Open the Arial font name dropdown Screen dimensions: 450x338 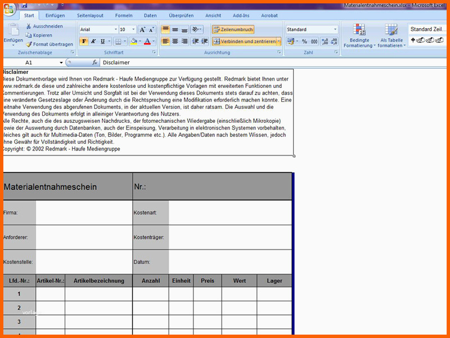(x=114, y=29)
